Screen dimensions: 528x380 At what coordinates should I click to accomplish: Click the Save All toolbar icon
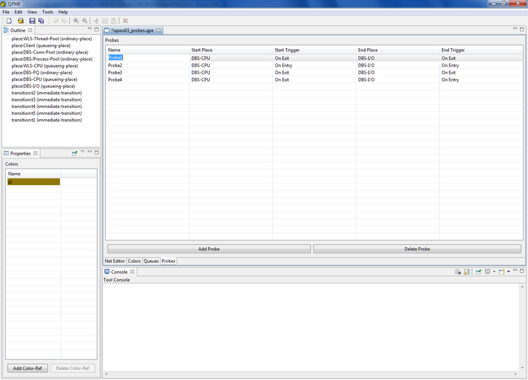coord(41,21)
